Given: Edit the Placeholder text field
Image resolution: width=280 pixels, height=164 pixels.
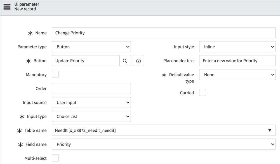Looking at the screenshot, I should coord(237,61).
